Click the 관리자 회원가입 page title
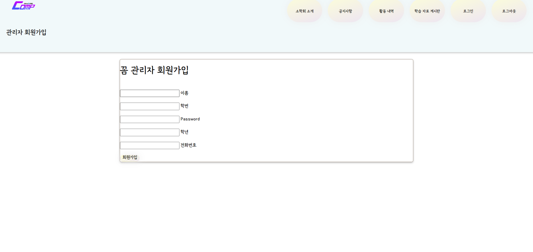Viewport: 533px width, 252px height. click(x=26, y=32)
